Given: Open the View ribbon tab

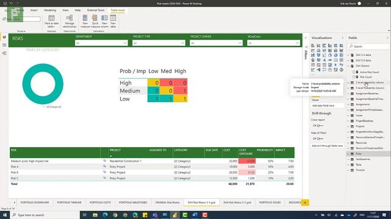Looking at the screenshot, I should 65,10.
